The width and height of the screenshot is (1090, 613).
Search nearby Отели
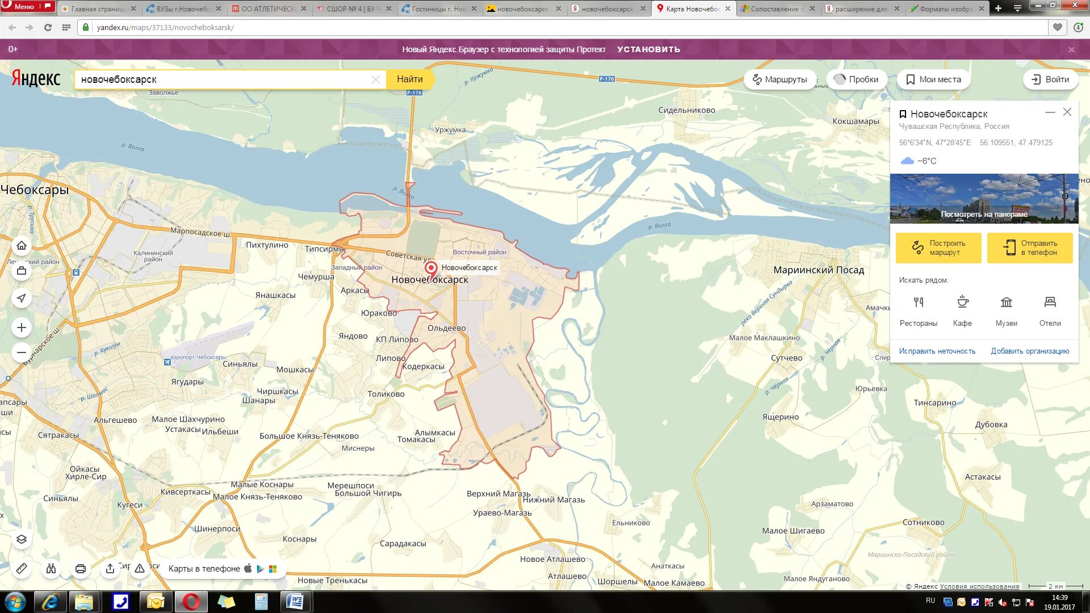[x=1050, y=310]
